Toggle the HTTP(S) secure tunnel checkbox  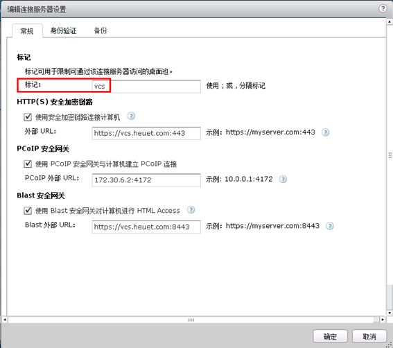coord(28,117)
